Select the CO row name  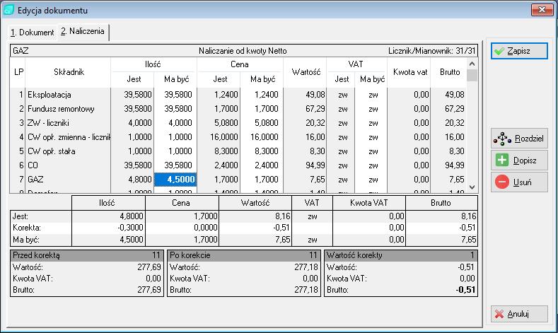pyautogui.click(x=33, y=165)
